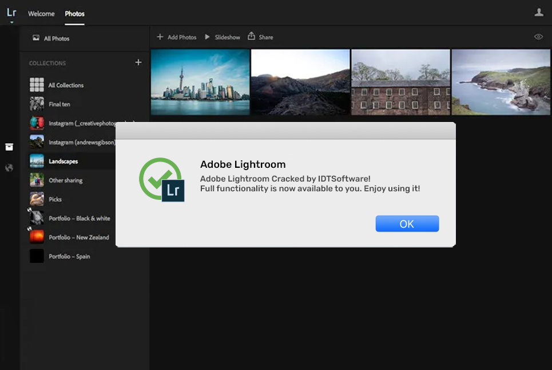Click the Share upload icon
The image size is (552, 370).
(251, 36)
